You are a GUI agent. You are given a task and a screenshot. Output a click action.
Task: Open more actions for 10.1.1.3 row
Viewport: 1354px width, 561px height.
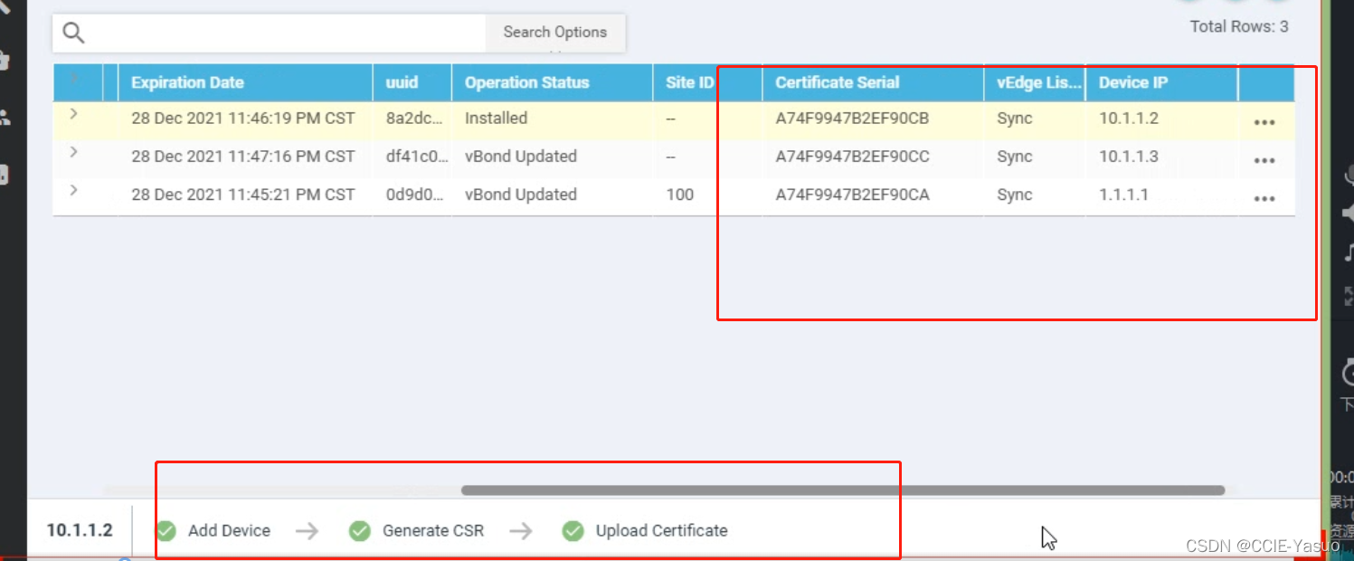tap(1264, 161)
